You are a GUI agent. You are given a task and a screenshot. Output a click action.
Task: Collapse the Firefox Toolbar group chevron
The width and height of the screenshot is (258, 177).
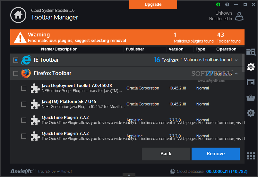[x=236, y=73]
